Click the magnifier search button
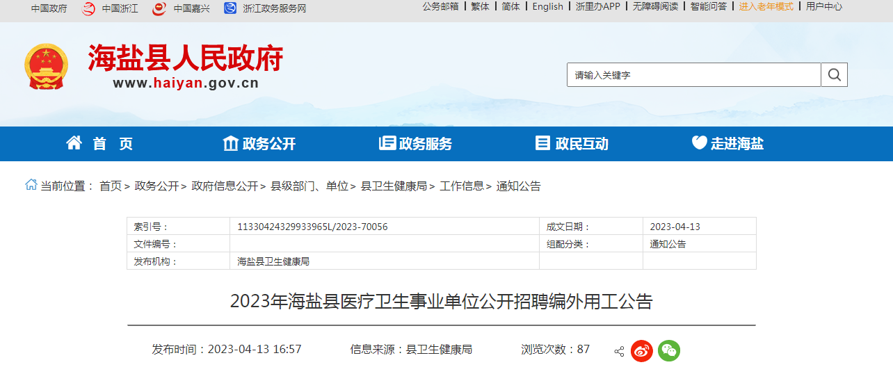This screenshot has width=893, height=383. [x=834, y=75]
